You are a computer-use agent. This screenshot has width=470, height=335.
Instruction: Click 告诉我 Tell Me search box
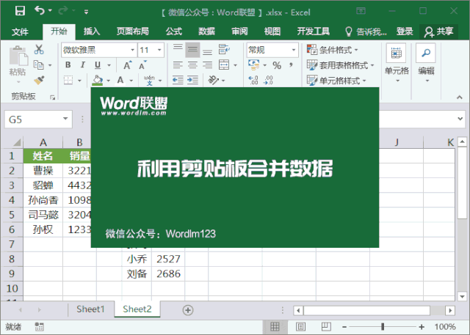point(366,32)
